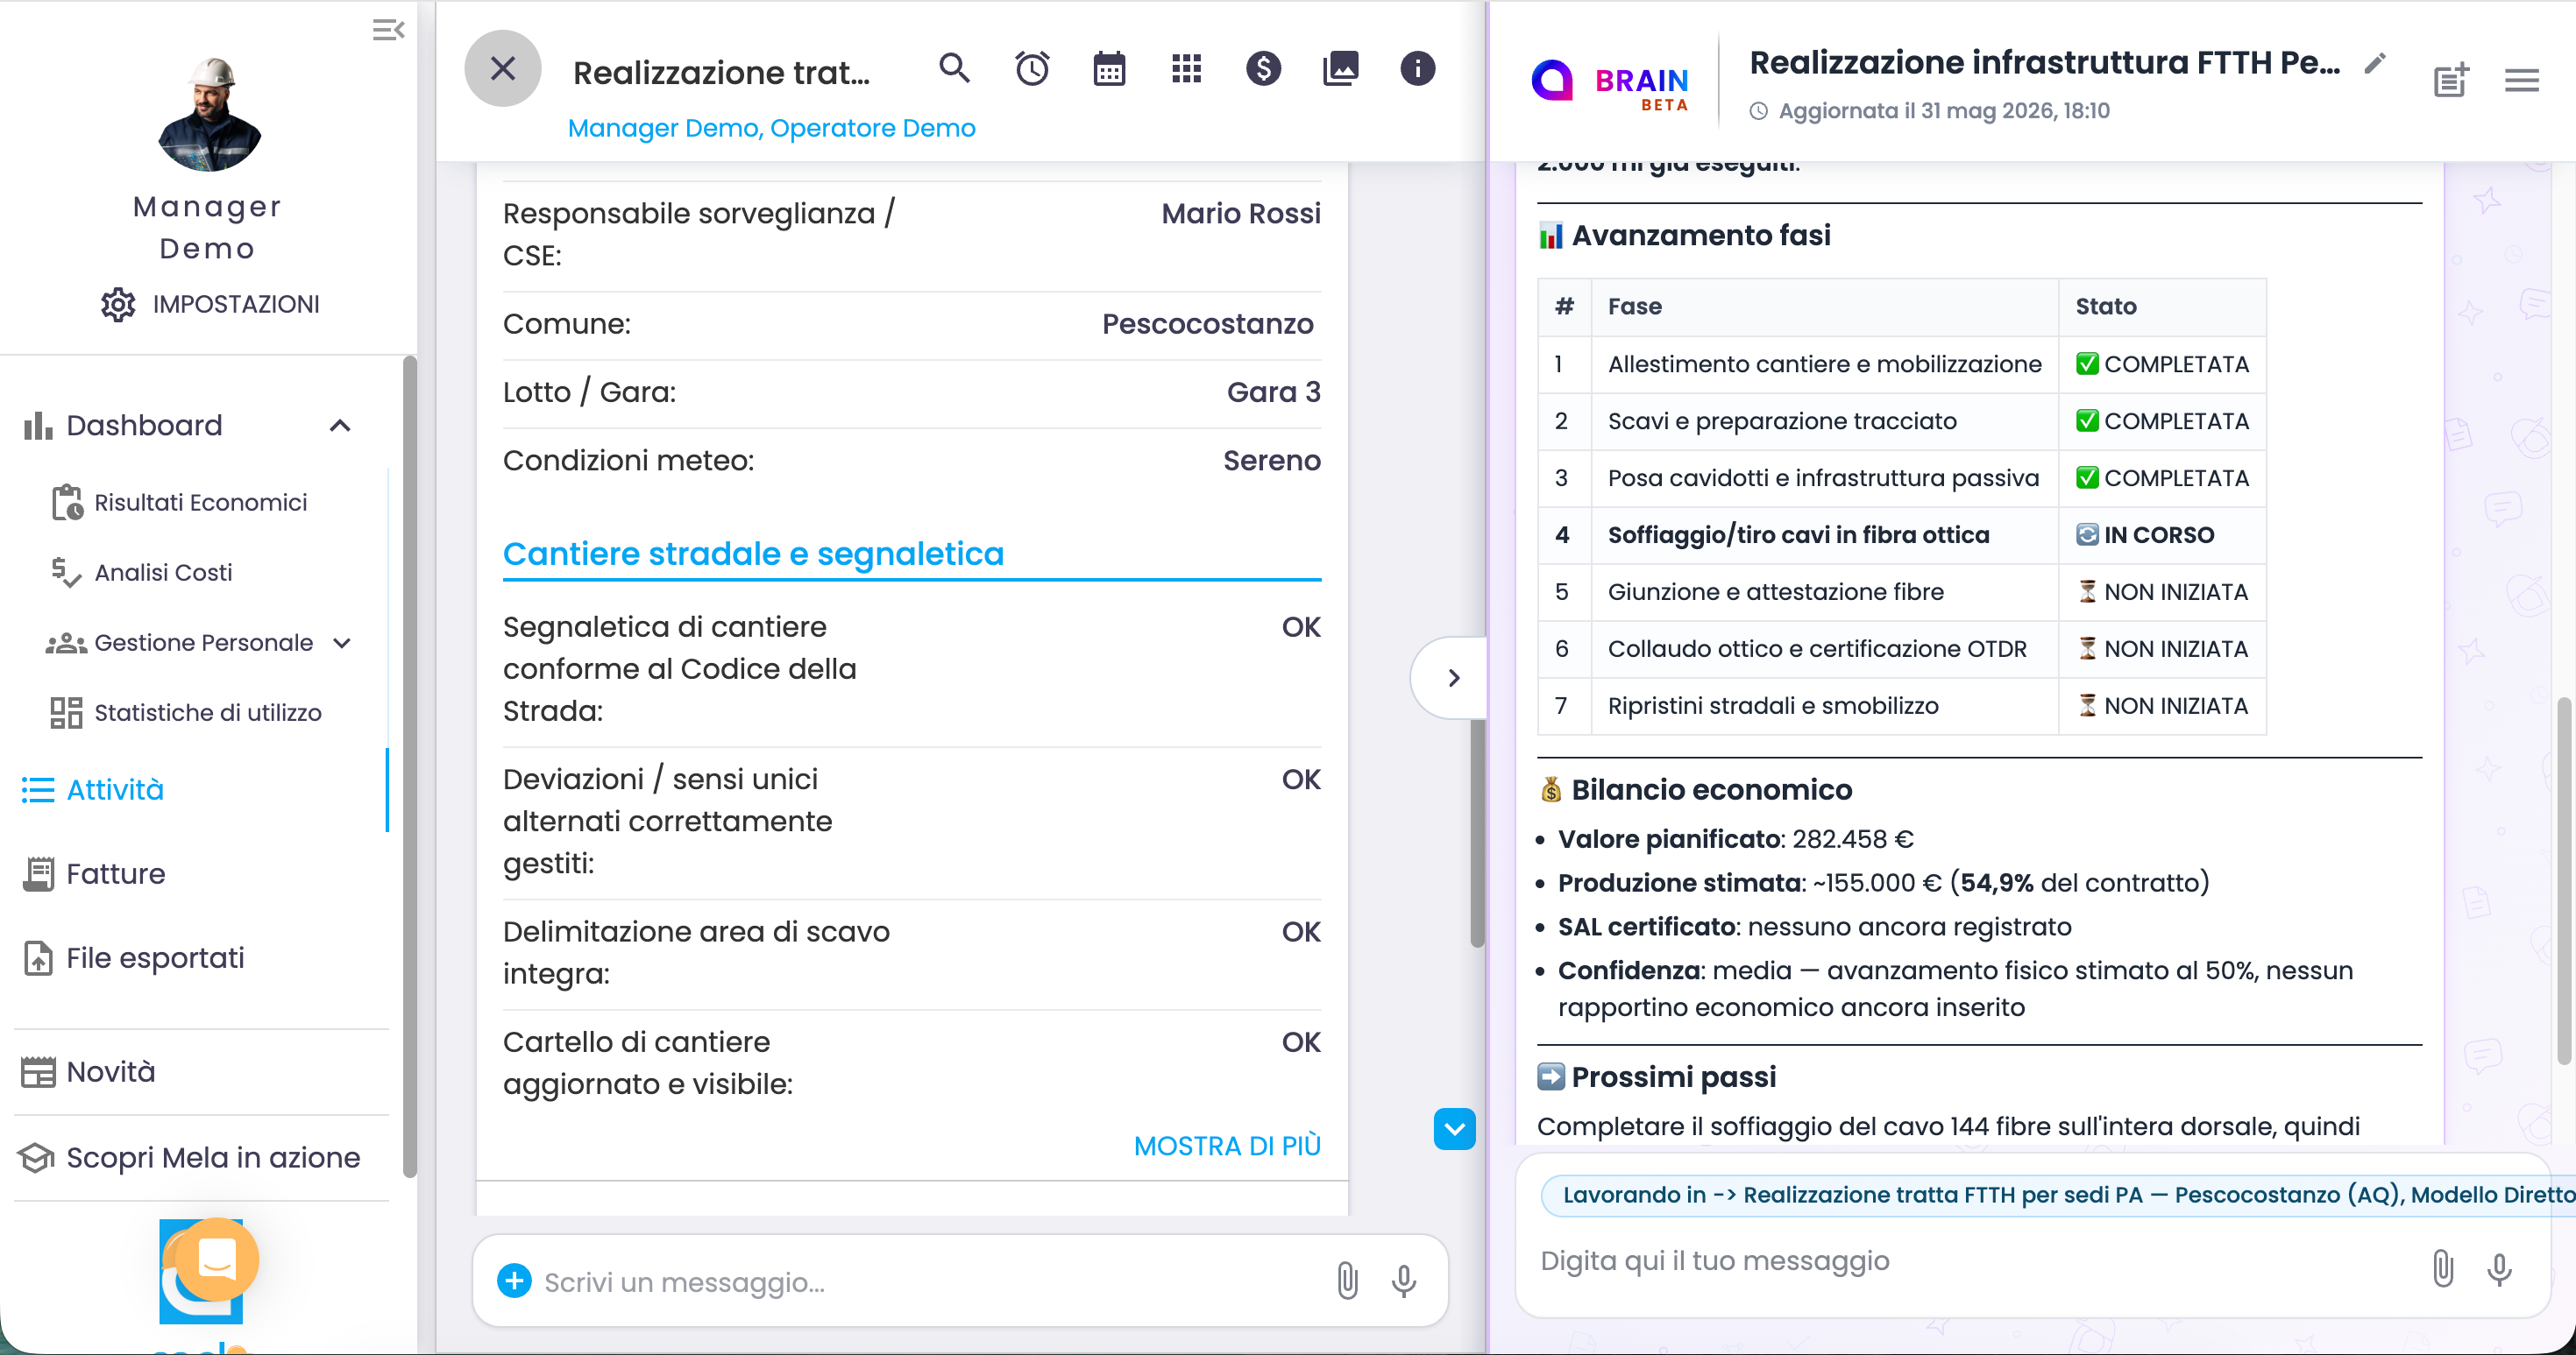The height and width of the screenshot is (1355, 2576).
Task: Go to Attività section
Action: click(94, 789)
